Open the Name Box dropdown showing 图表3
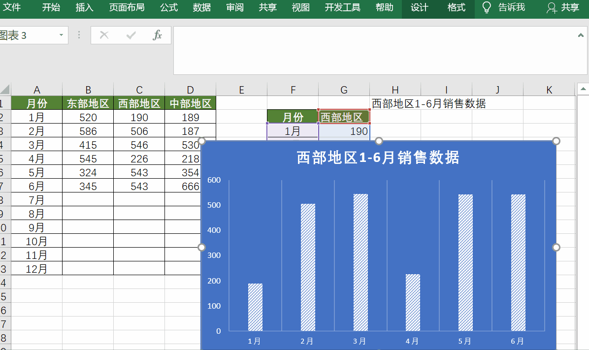The image size is (589, 350). coord(60,35)
